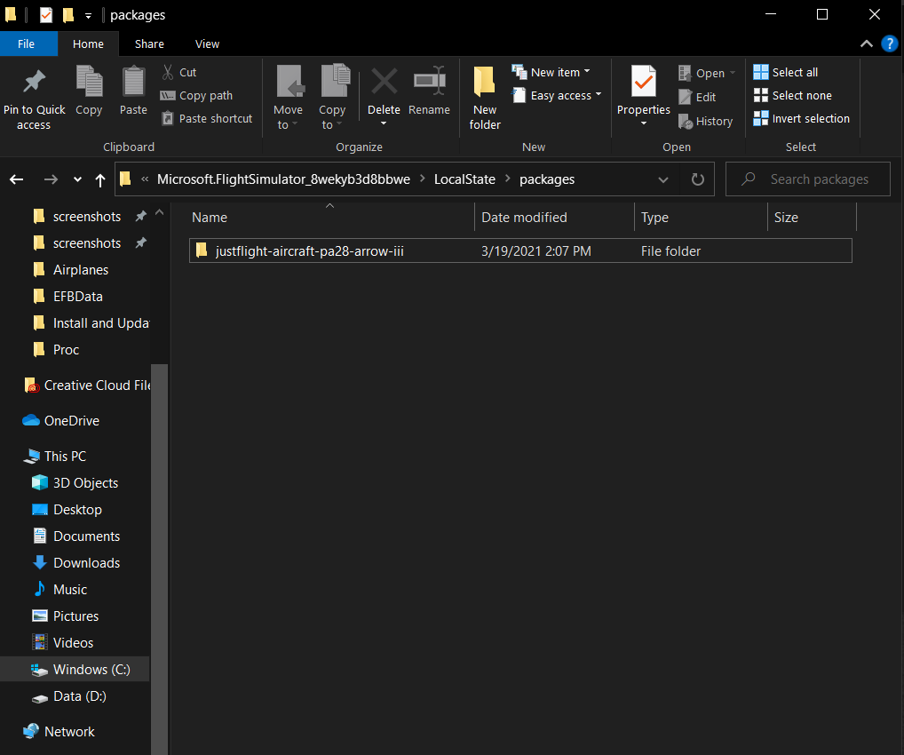Switch to the Home tab
Viewport: 904px width, 755px height.
[x=88, y=44]
